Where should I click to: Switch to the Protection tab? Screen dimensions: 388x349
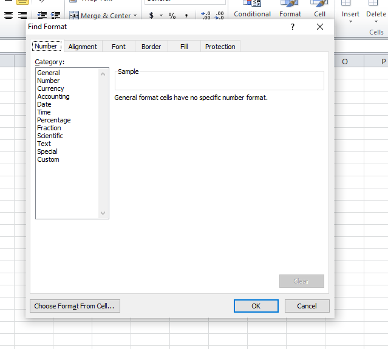(x=220, y=47)
